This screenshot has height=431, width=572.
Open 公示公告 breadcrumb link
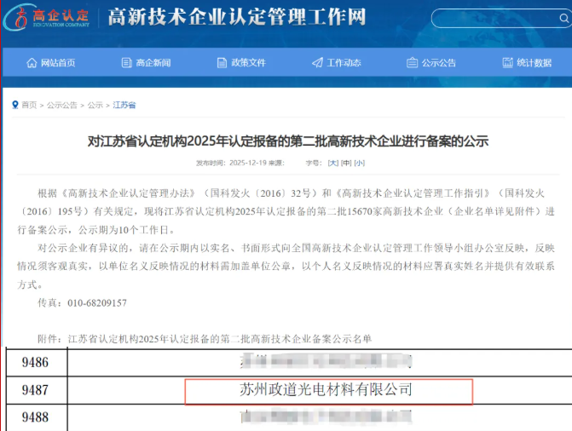[61, 105]
